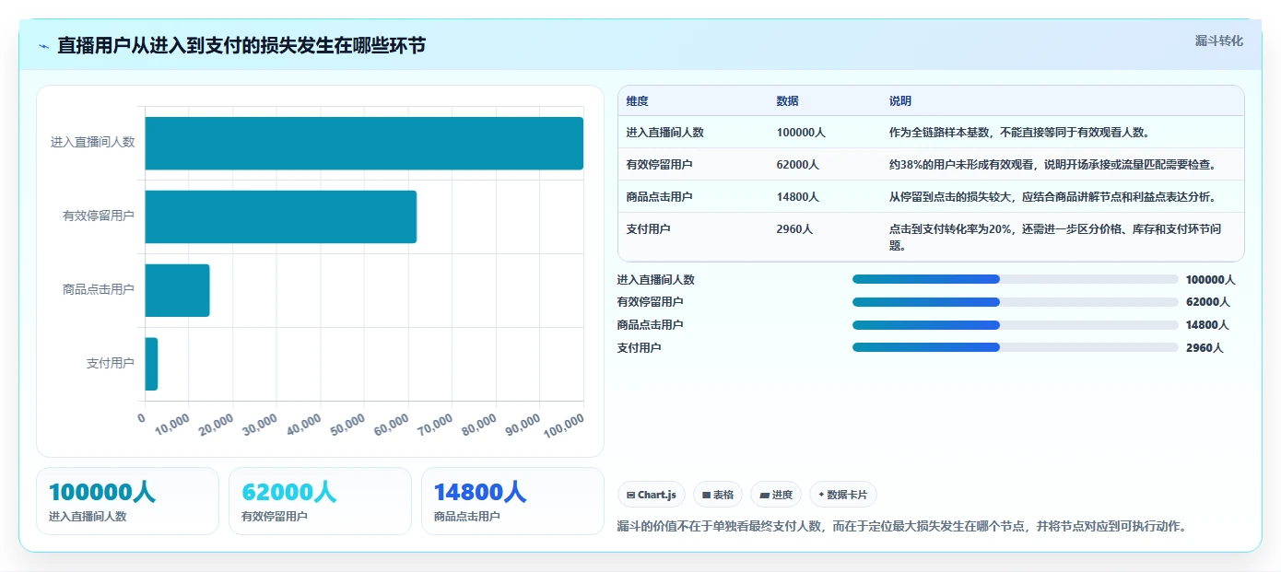This screenshot has height=572, width=1281.
Task: Click the chart title 直播用户从进入到支付的损失发生在哪些环节
Action: [241, 46]
